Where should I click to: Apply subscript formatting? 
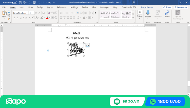[x=29, y=18]
